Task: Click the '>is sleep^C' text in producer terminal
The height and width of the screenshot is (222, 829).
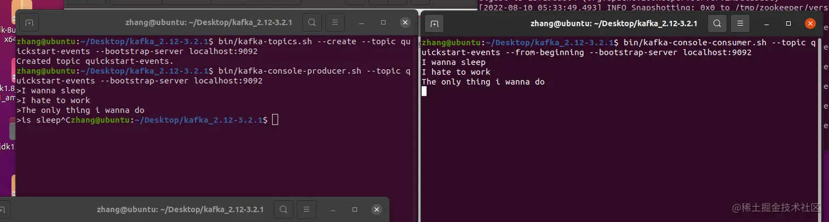Action: click(x=44, y=120)
